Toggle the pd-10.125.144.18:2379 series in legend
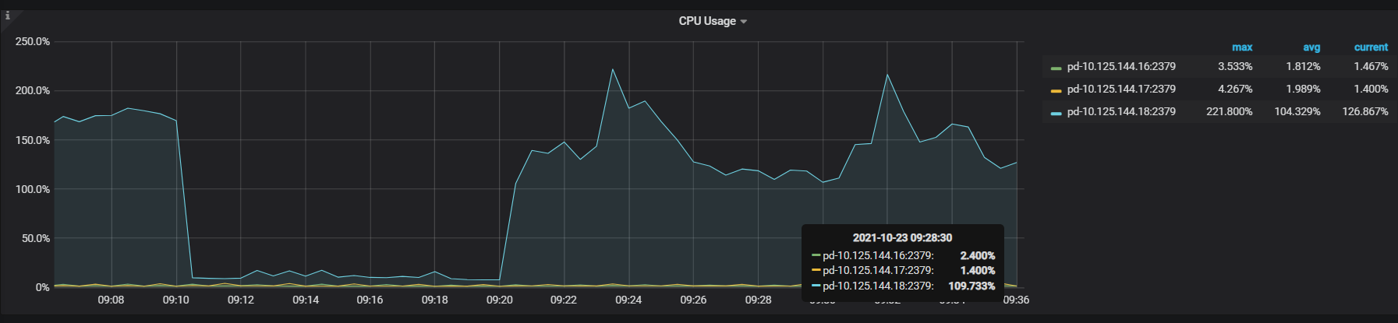This screenshot has width=1398, height=323. tap(1121, 112)
